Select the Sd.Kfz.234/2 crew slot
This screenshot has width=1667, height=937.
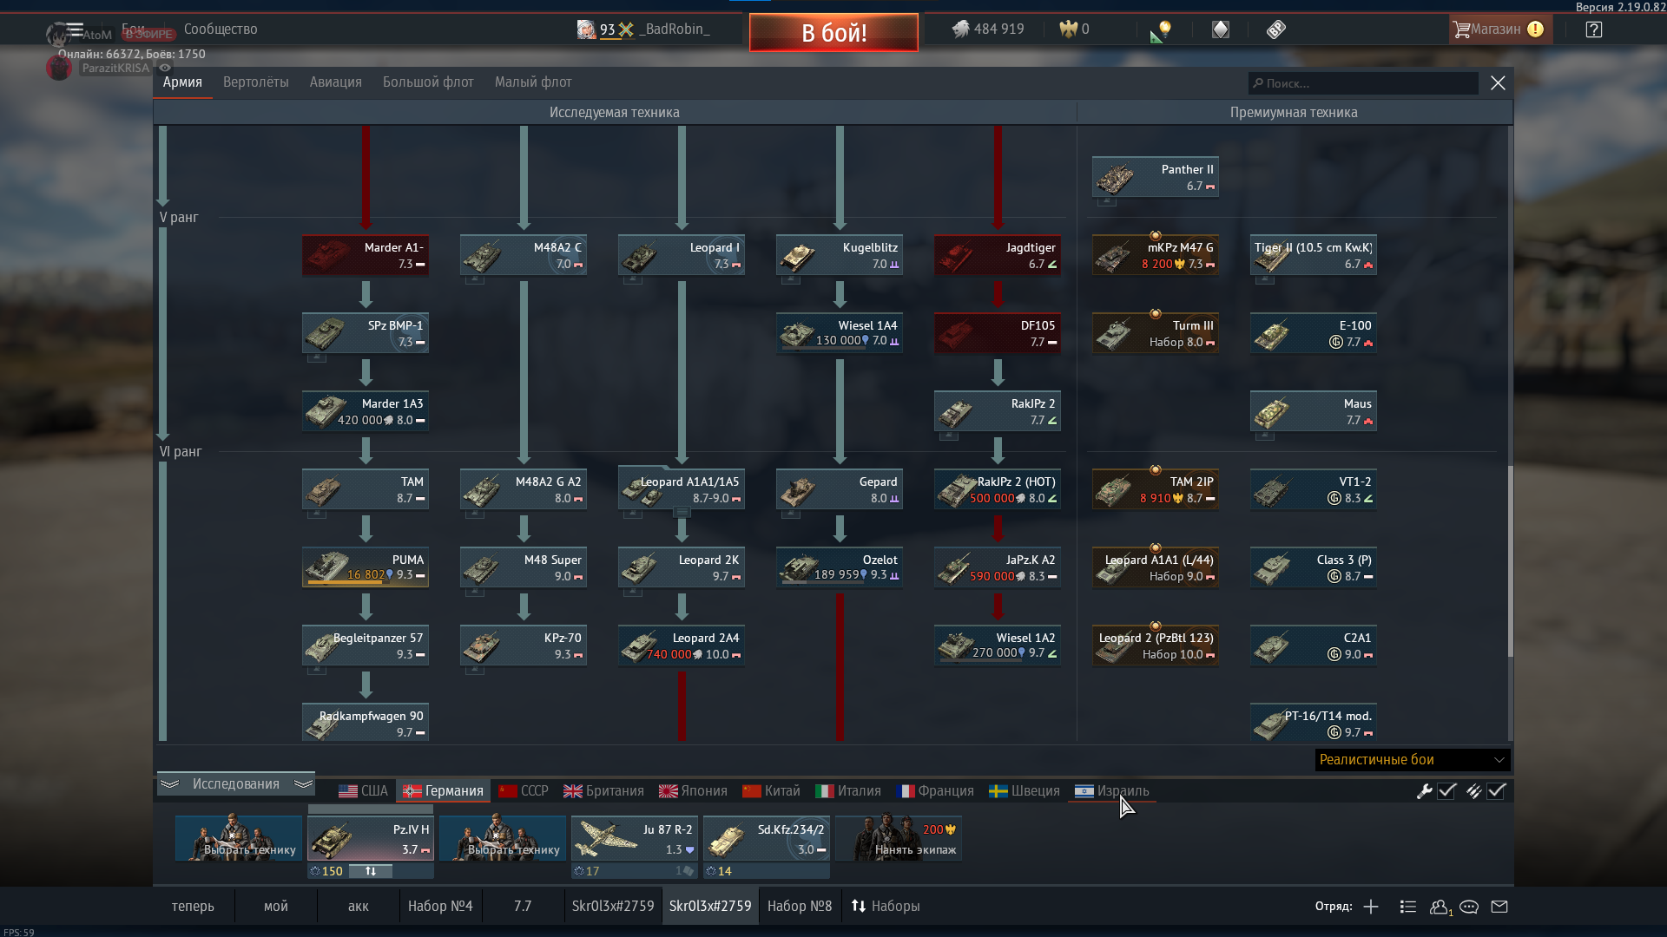(x=766, y=838)
